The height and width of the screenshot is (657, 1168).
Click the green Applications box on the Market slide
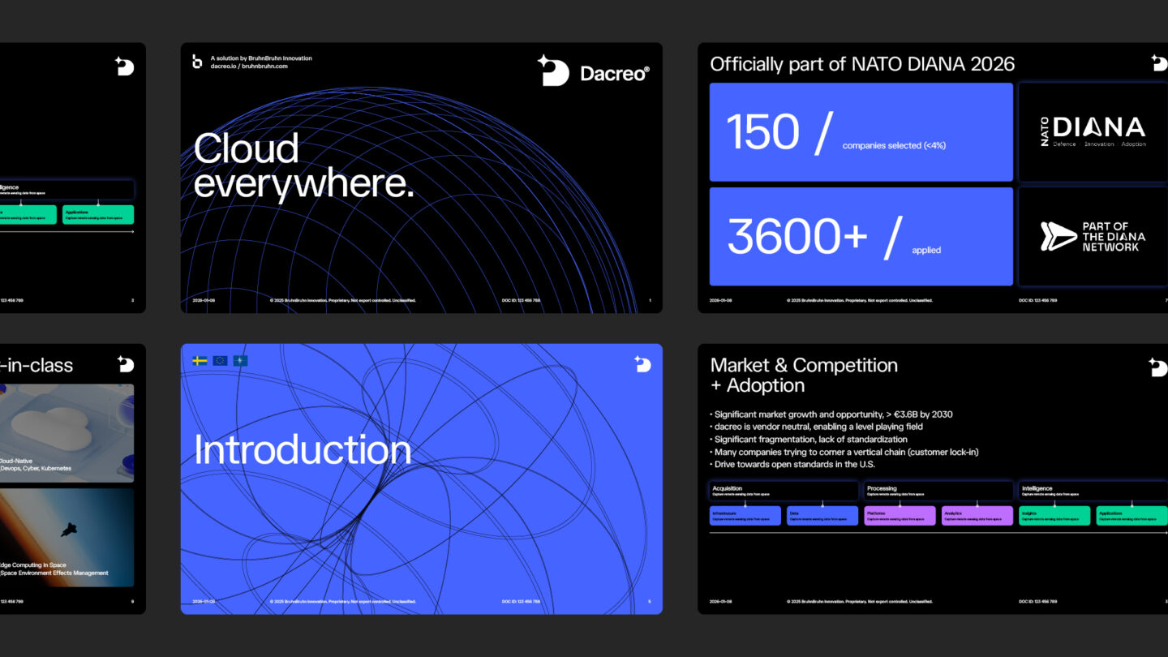tap(1132, 516)
